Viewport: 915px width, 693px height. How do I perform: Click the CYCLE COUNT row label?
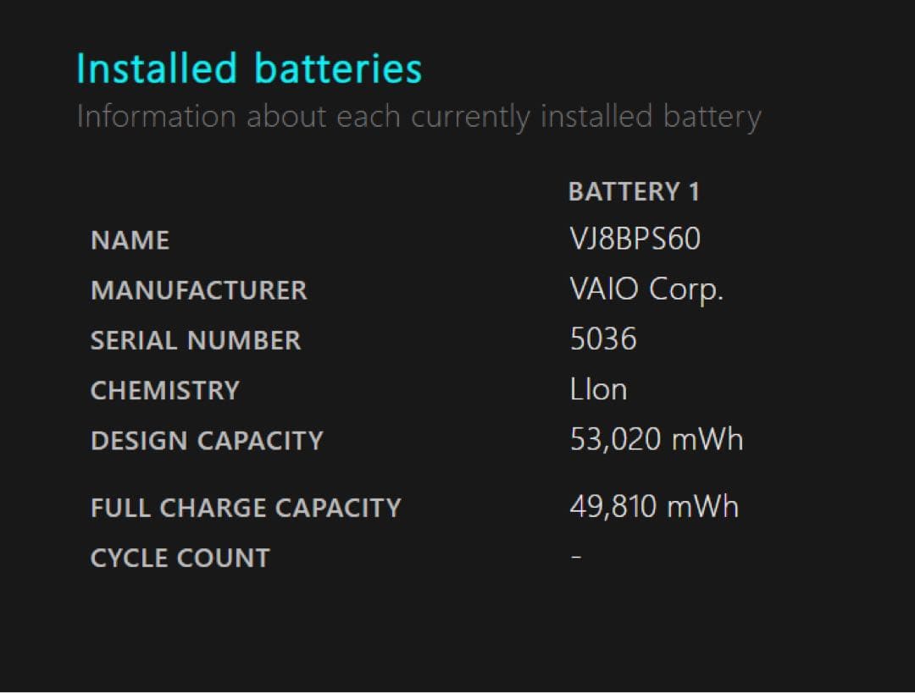[180, 558]
